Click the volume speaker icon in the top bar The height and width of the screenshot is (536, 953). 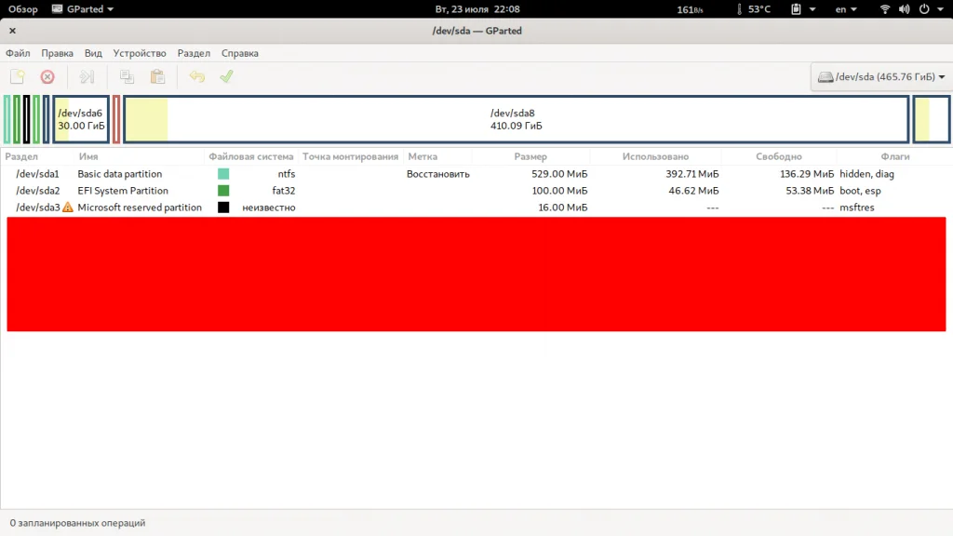(905, 9)
